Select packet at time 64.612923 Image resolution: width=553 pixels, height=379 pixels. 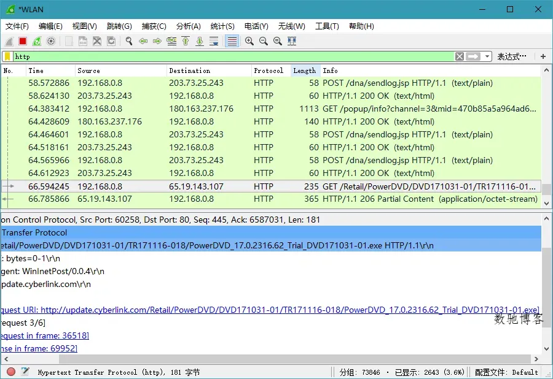pos(271,173)
